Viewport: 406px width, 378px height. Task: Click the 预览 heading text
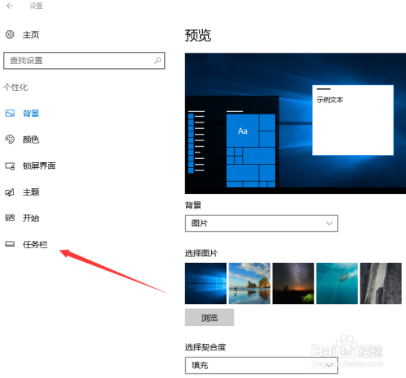[198, 35]
